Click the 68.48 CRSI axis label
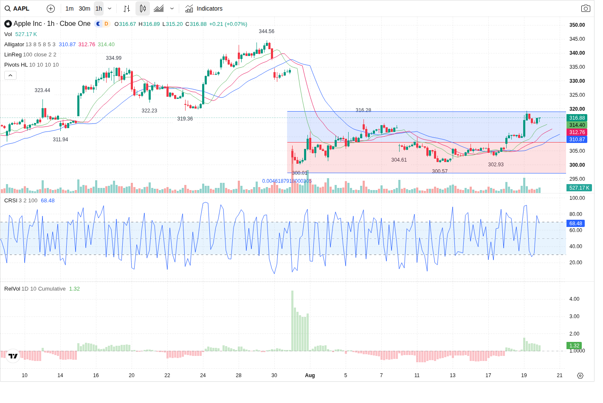 tap(576, 224)
